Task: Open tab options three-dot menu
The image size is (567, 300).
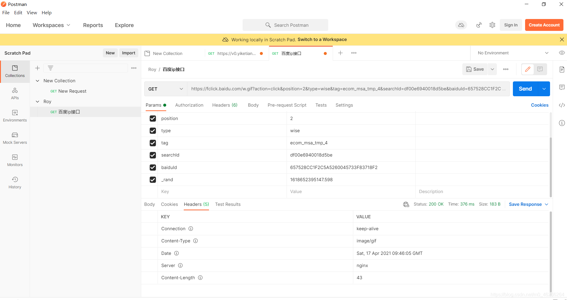Action: pyautogui.click(x=354, y=53)
